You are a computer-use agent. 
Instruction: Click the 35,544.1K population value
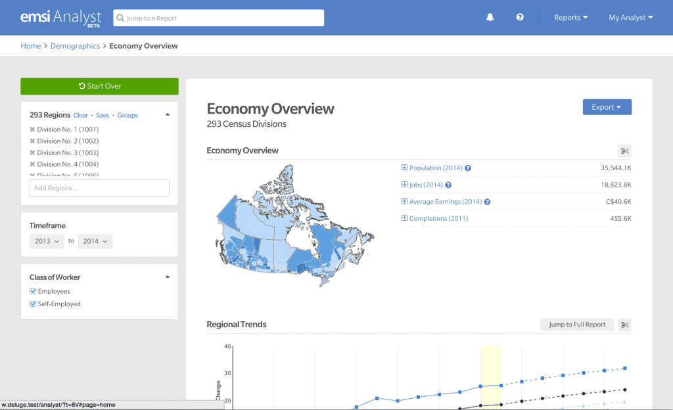click(x=616, y=168)
